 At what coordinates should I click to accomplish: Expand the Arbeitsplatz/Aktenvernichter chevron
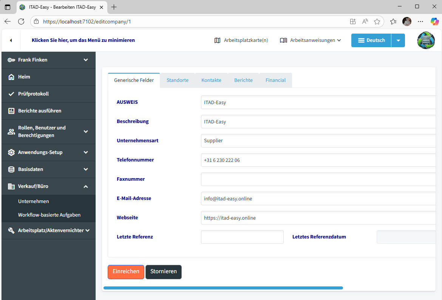[x=88, y=231]
